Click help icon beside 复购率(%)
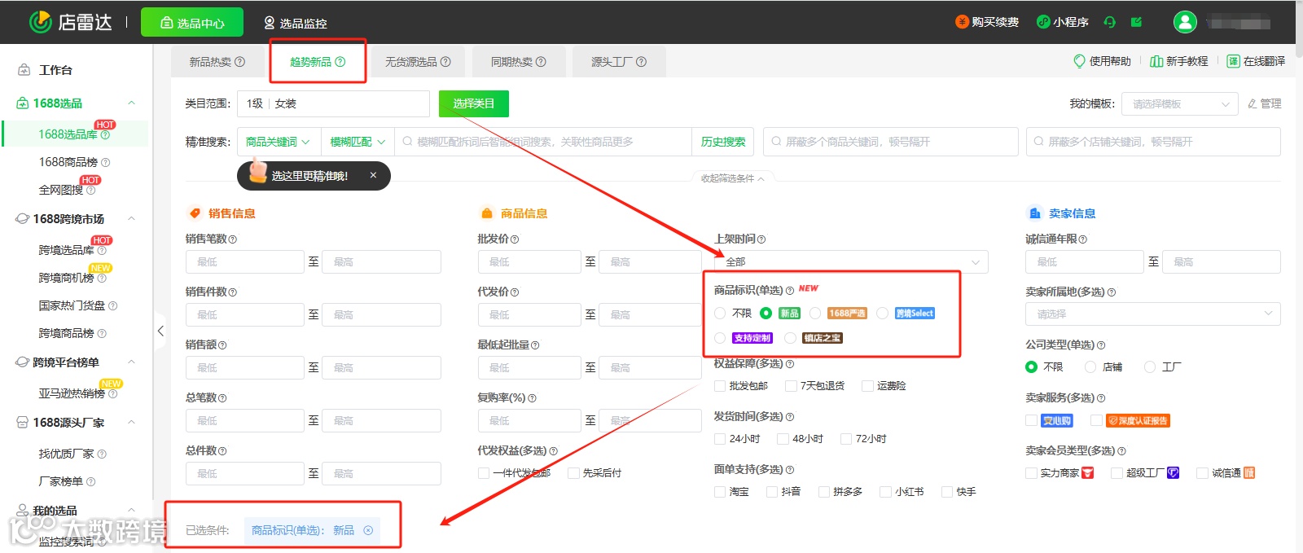 tap(532, 398)
